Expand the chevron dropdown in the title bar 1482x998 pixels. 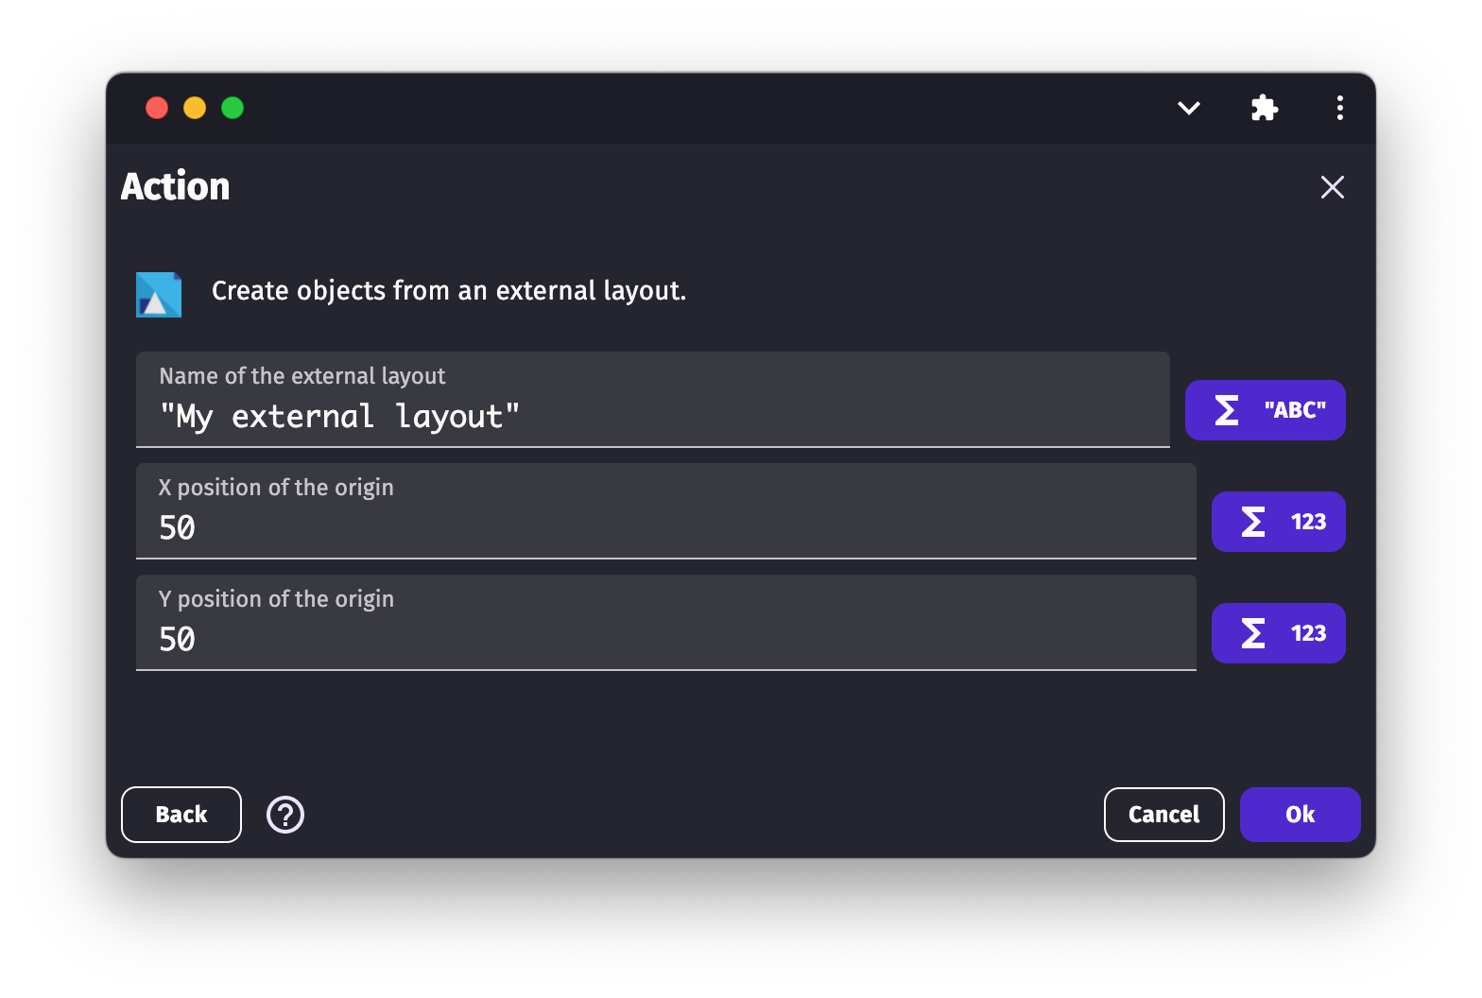(1189, 108)
